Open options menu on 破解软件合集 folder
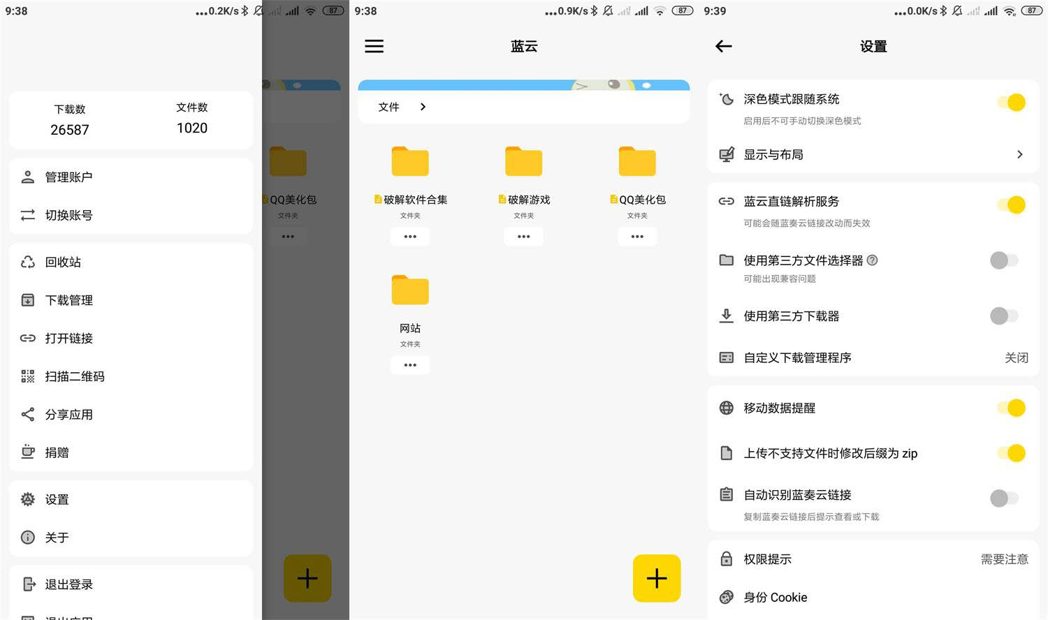Viewport: 1048px width, 620px height. (410, 237)
